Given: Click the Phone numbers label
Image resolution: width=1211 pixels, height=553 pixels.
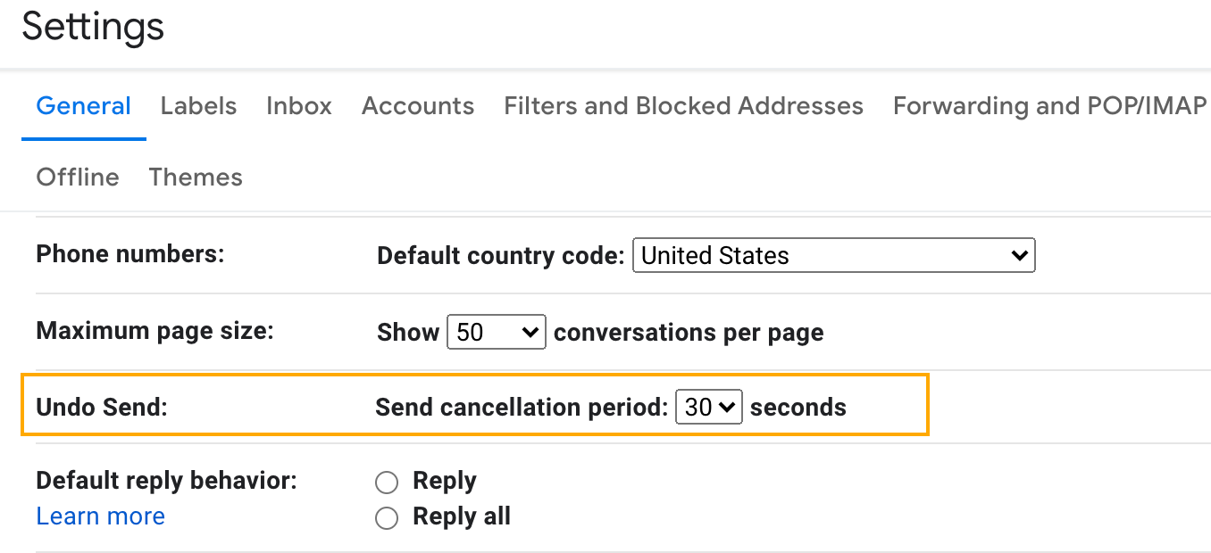Looking at the screenshot, I should pos(129,254).
